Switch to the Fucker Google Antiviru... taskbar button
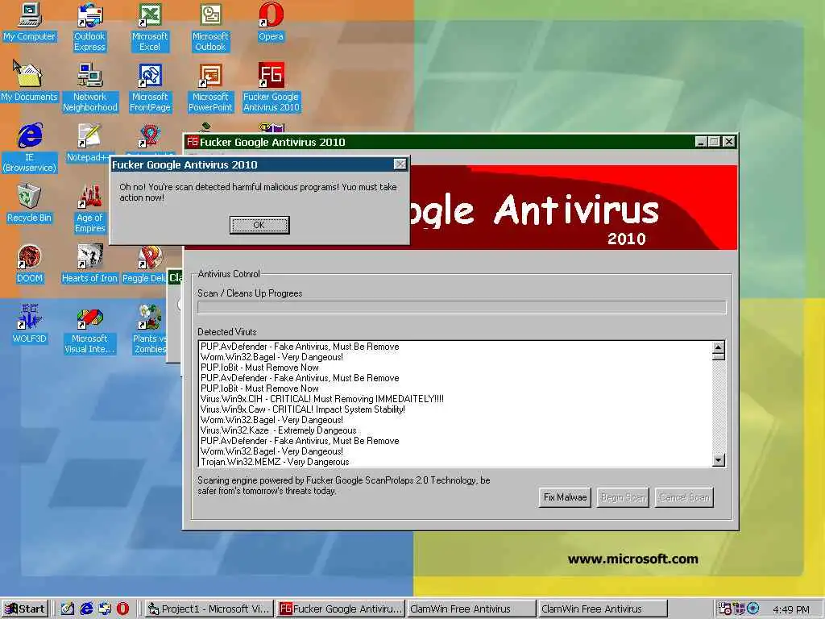The image size is (825, 619). (x=341, y=609)
